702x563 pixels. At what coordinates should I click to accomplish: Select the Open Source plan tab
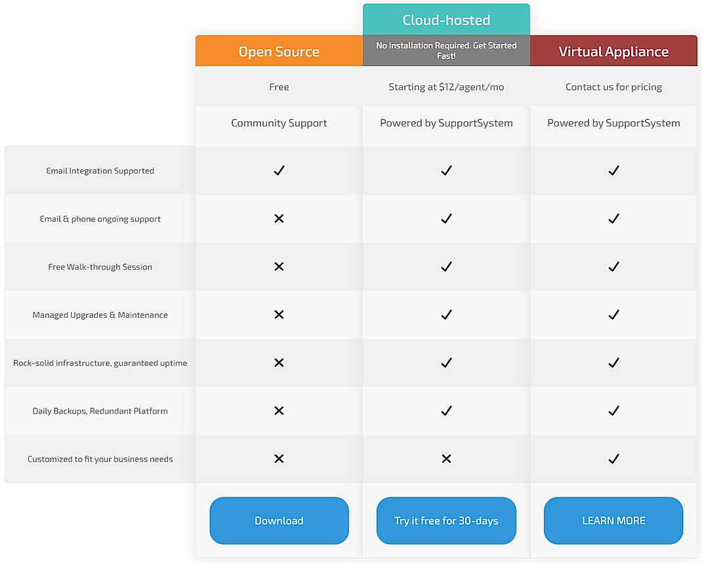tap(279, 50)
